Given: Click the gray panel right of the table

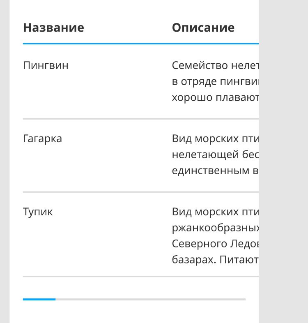Looking at the screenshot, I should point(283,164).
